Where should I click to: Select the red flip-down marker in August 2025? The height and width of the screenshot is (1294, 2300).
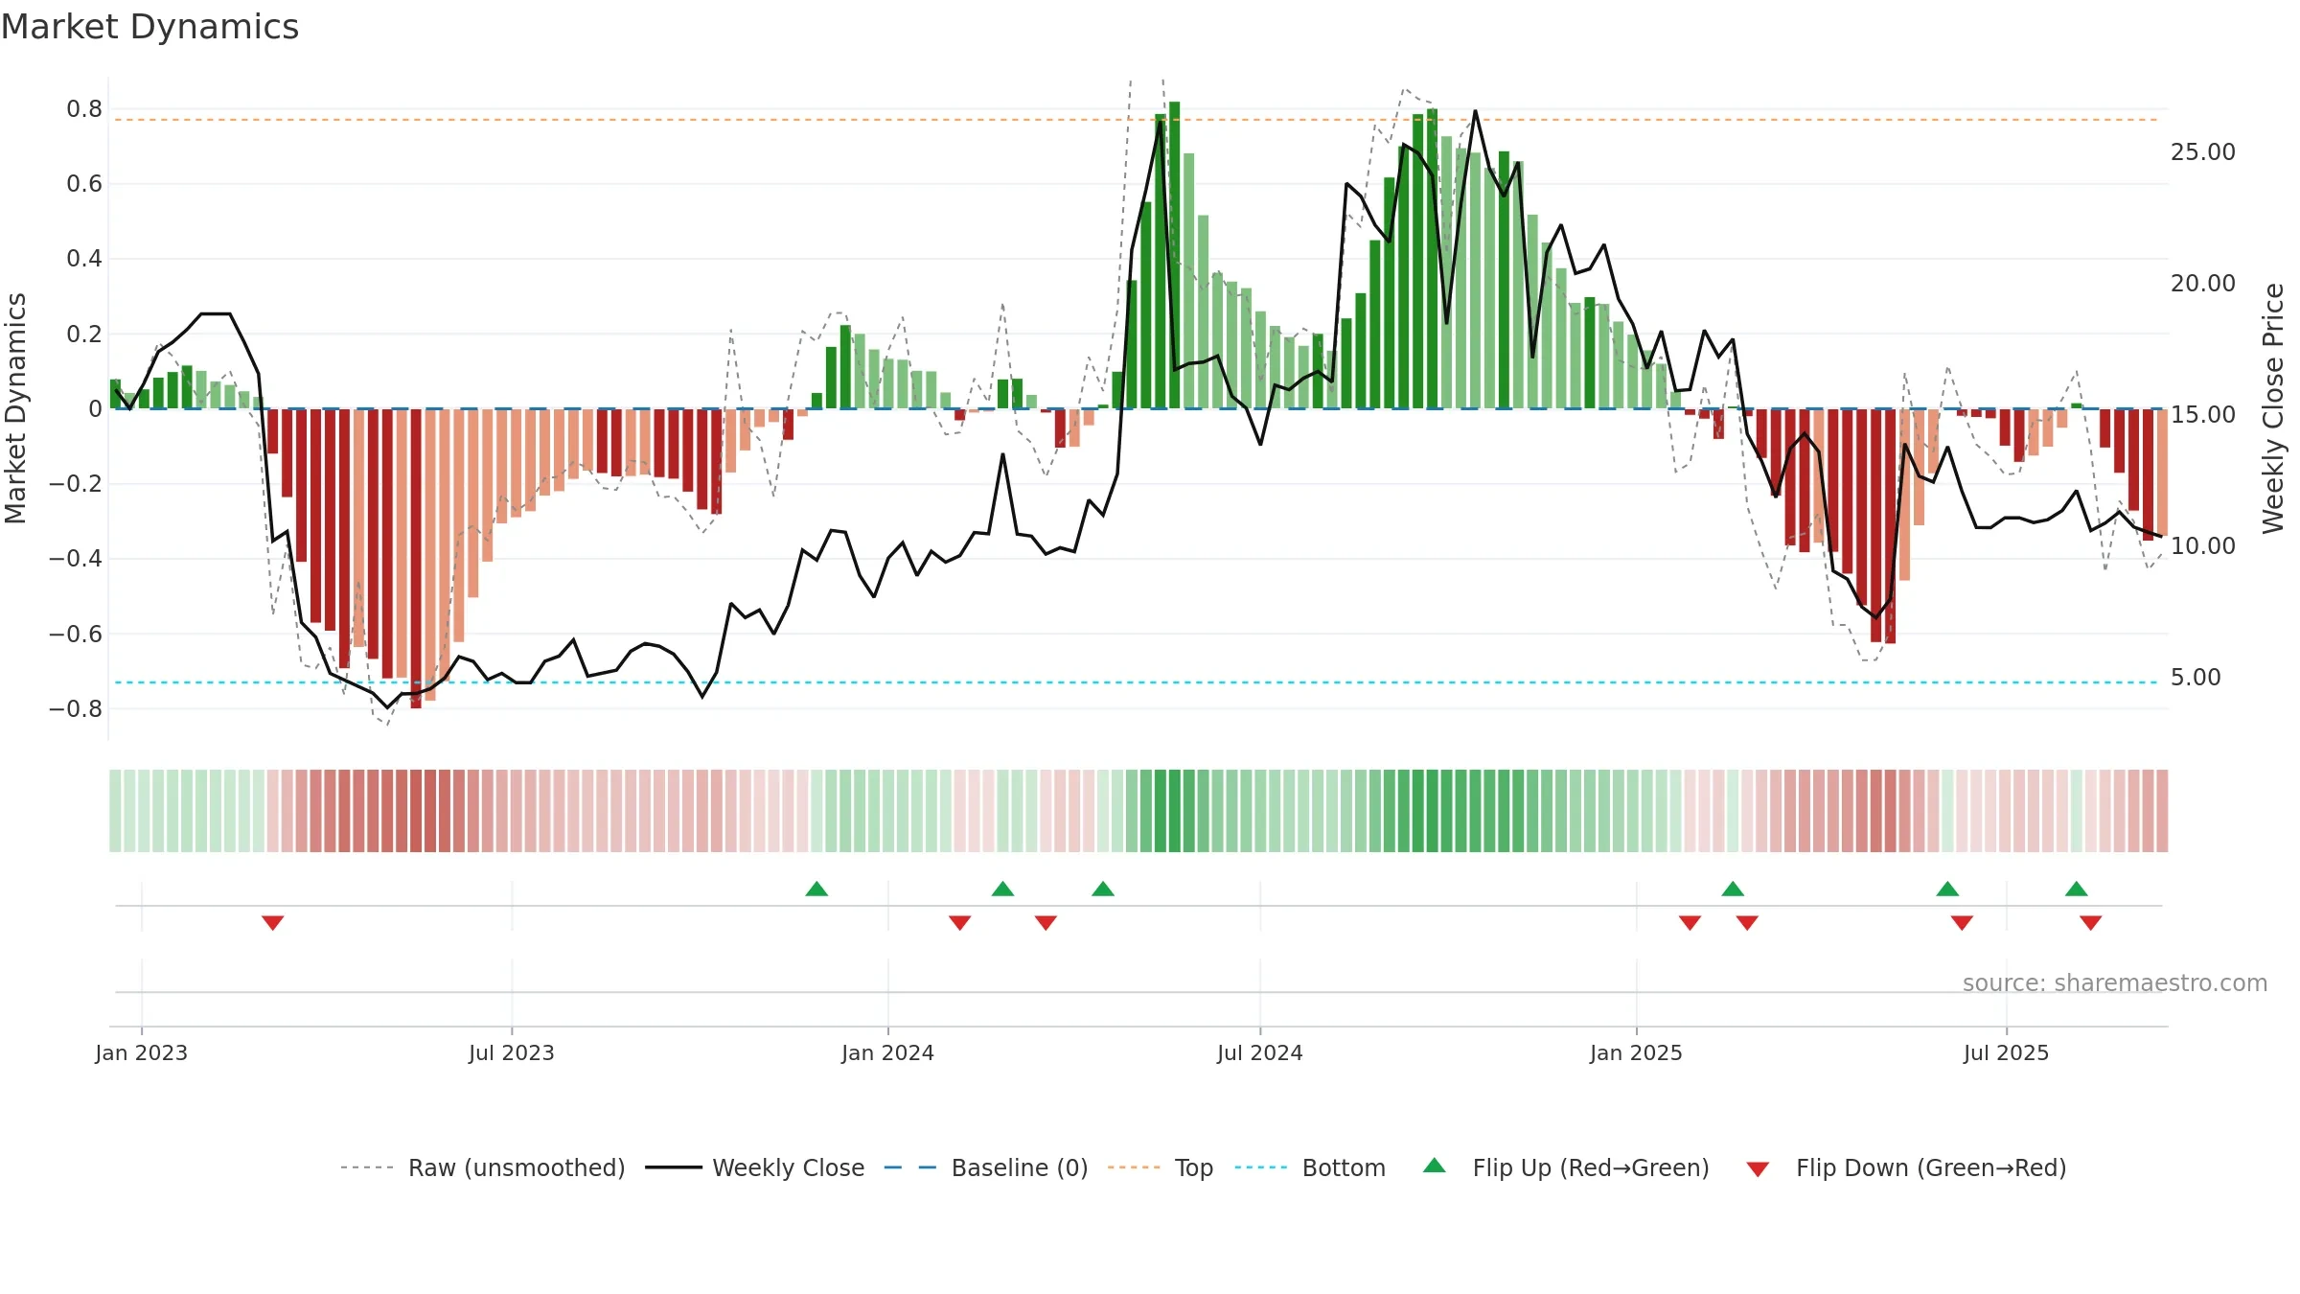2091,922
